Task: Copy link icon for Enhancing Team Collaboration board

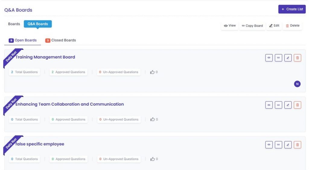Action: coord(279,105)
